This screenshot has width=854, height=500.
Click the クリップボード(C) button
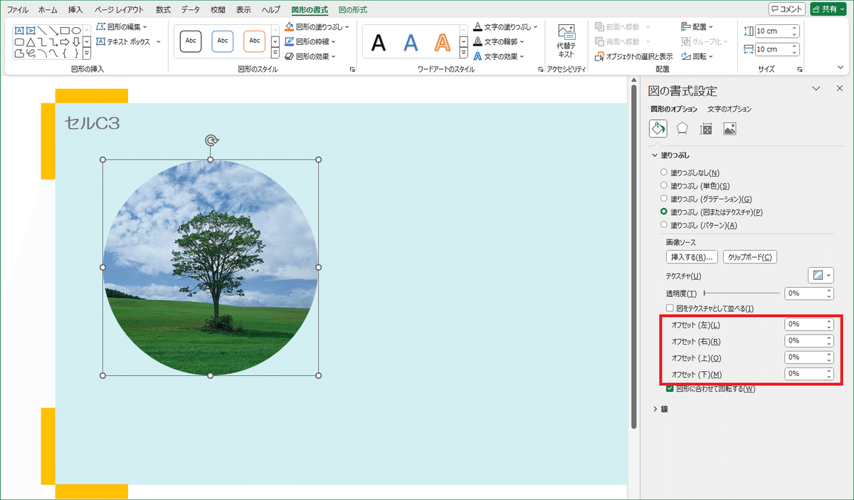point(749,257)
